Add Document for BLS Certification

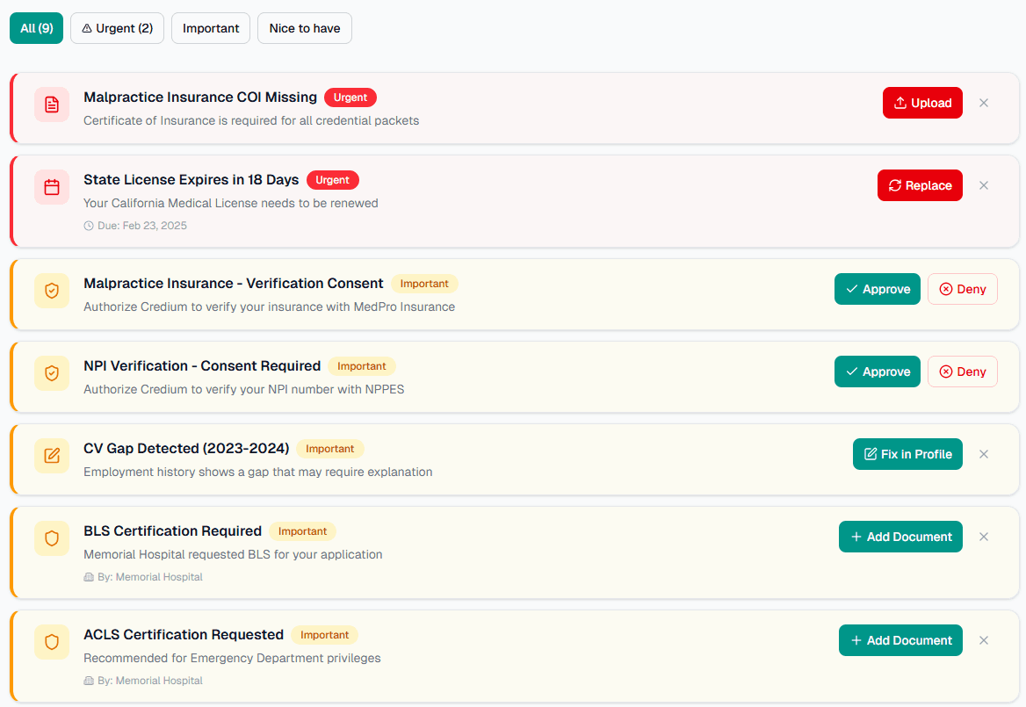coord(900,537)
